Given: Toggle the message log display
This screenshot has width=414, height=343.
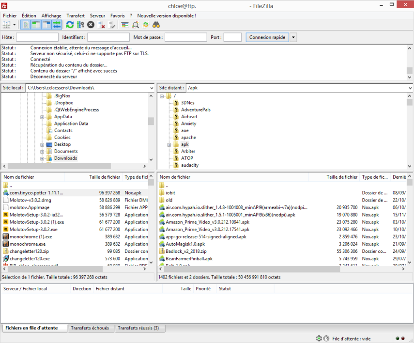Looking at the screenshot, I should 26,25.
